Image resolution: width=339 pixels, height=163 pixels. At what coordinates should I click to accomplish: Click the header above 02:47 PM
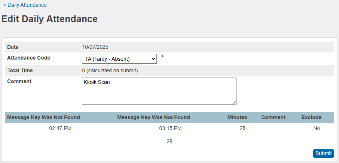click(x=43, y=117)
